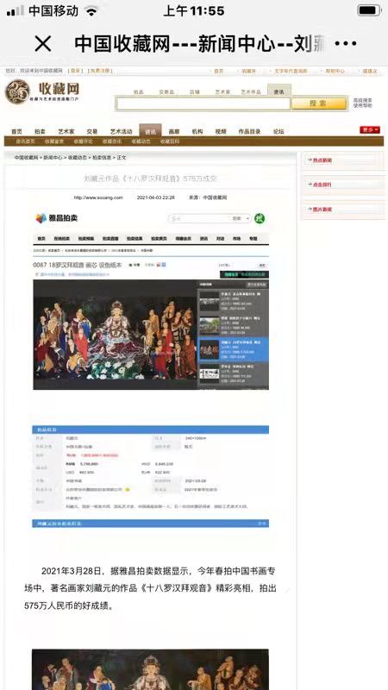Open 论坛 in main navigation
Screen dimensions: 388x690
point(278,131)
